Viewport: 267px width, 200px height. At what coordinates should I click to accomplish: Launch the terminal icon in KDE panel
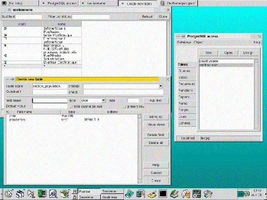point(163,193)
